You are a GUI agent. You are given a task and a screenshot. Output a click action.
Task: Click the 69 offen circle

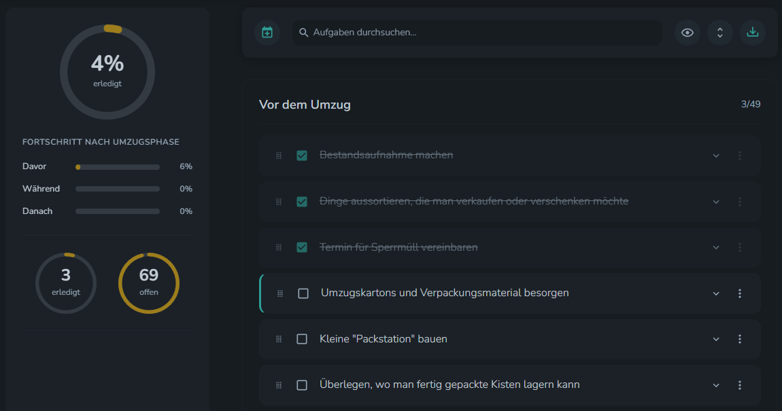click(149, 283)
